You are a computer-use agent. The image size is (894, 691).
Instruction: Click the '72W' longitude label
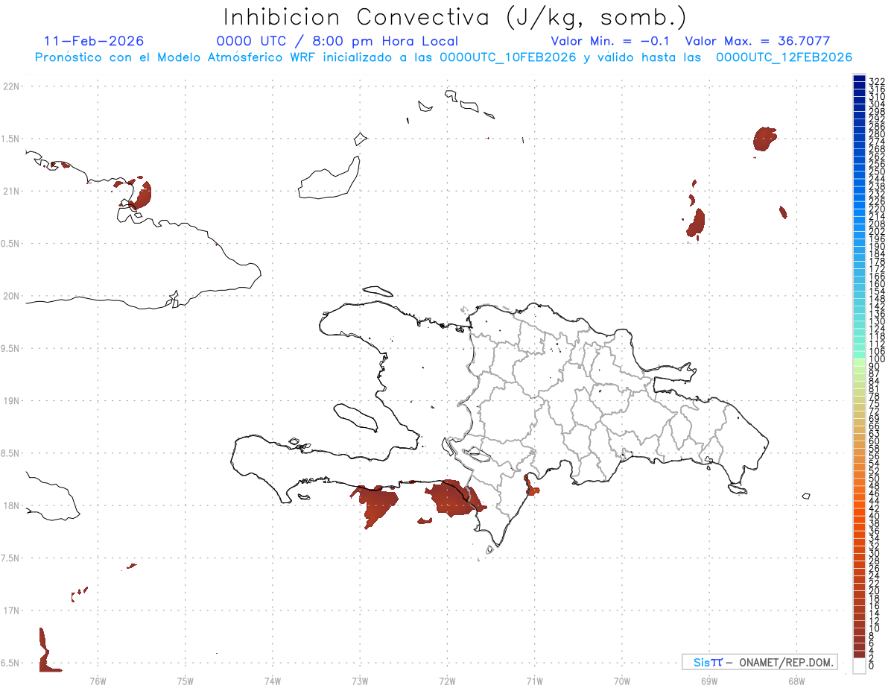447,681
